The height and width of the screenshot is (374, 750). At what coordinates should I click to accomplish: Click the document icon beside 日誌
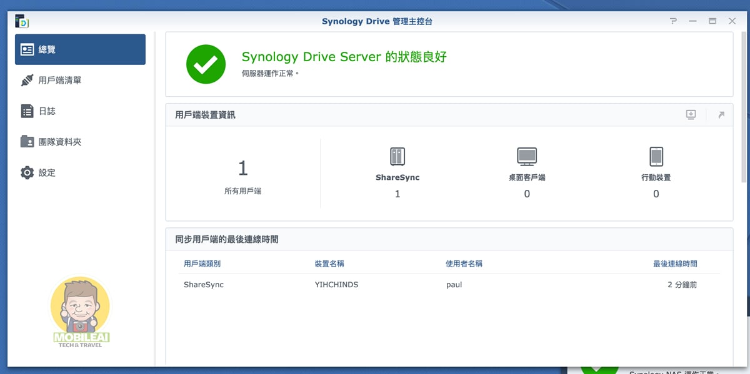27,111
